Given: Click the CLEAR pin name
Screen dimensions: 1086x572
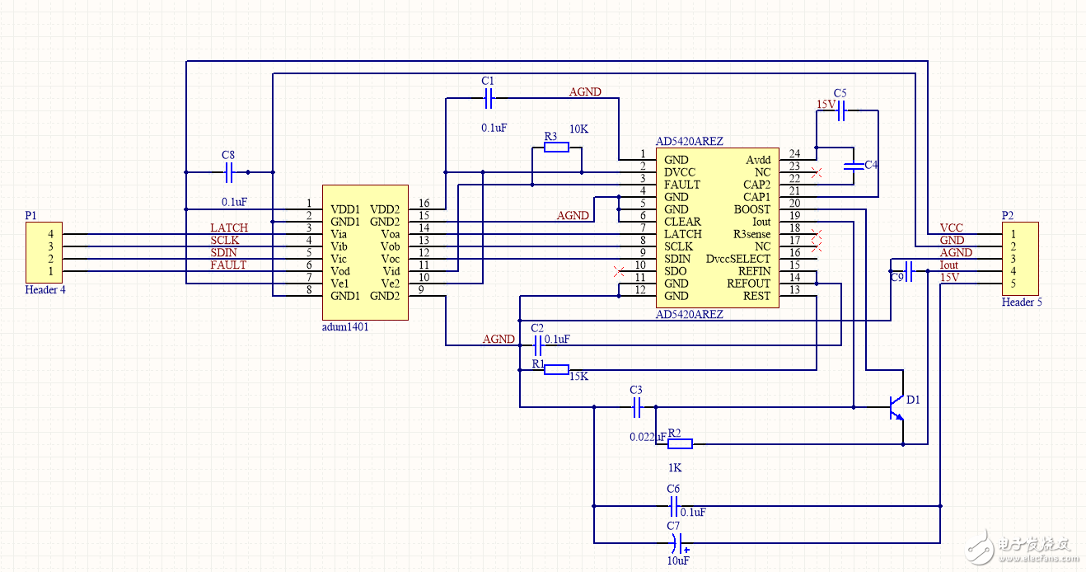Looking at the screenshot, I should 682,222.
